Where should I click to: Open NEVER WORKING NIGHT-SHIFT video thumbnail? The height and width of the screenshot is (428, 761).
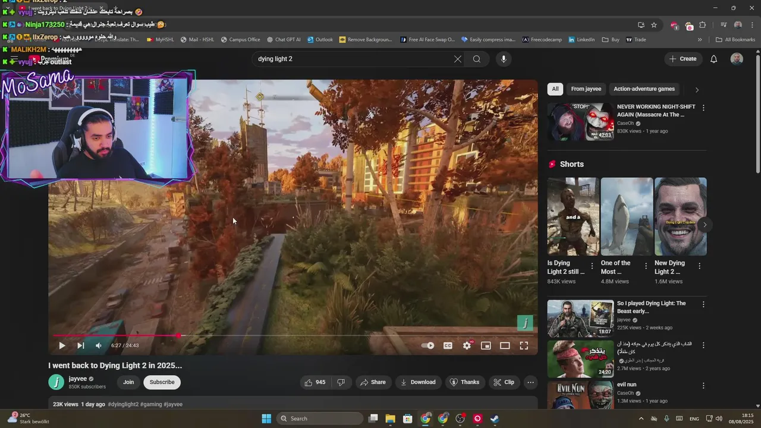(580, 122)
